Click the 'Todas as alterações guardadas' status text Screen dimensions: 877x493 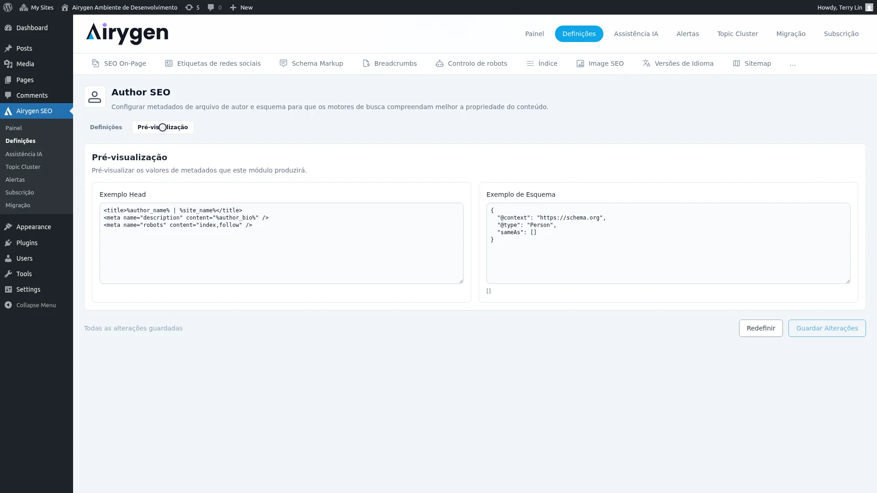tap(133, 328)
